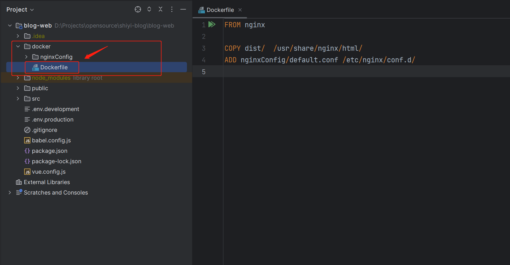Open the Project panel options kebab menu
This screenshot has height=265, width=510.
[172, 9]
